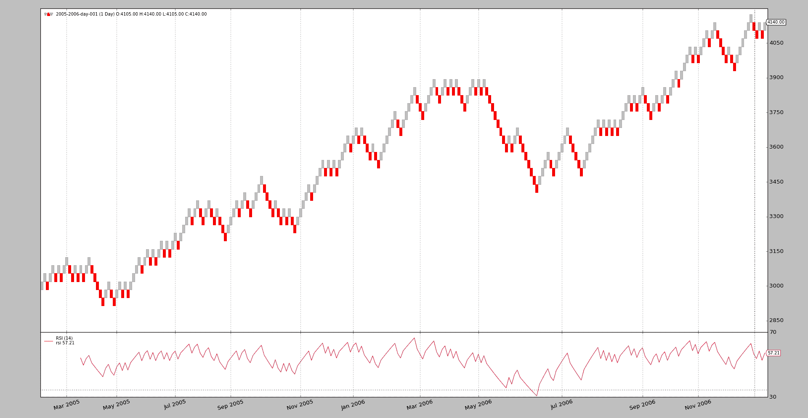Click the Nov 2006 date axis label
The height and width of the screenshot is (418, 808).
[698, 405]
